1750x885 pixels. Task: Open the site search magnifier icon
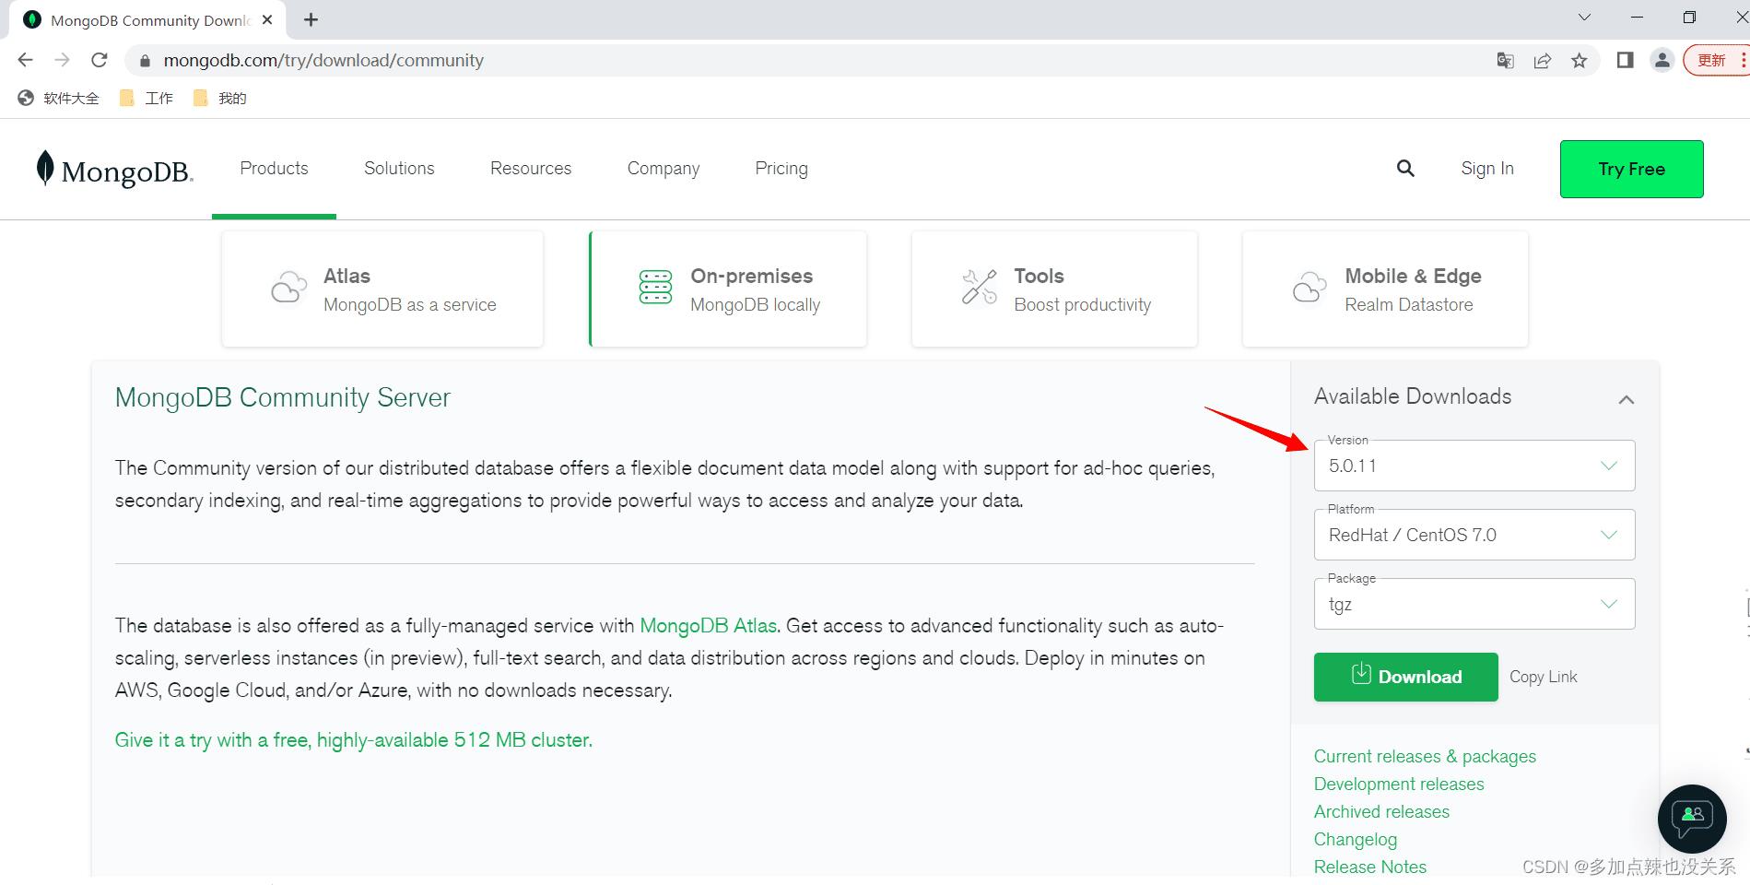pos(1404,168)
